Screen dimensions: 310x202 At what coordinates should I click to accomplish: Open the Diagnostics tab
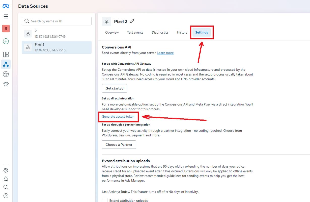pyautogui.click(x=160, y=32)
